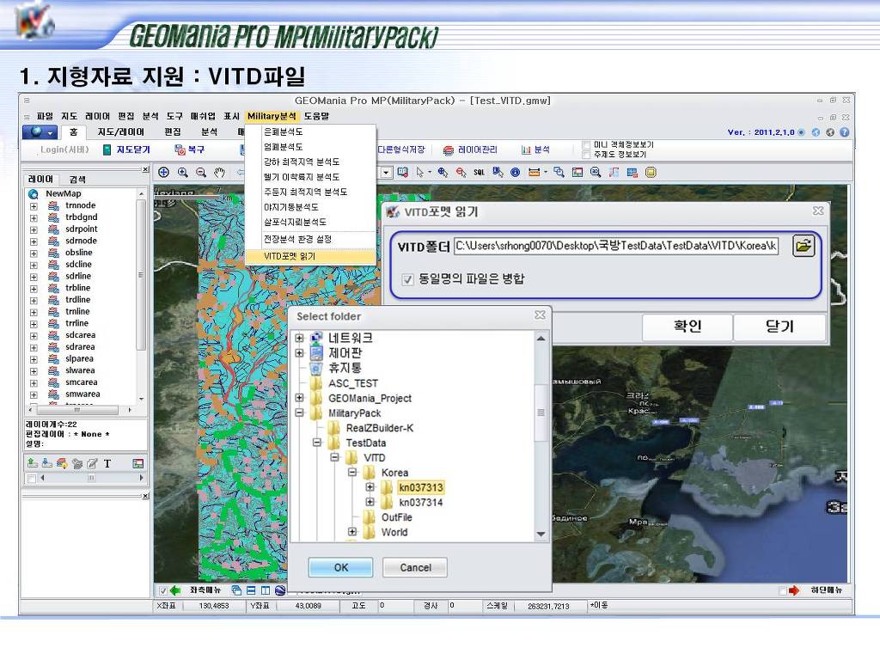Screen dimensions: 880x660
Task: Click the zoom-in magnifier tool
Action: (x=182, y=172)
